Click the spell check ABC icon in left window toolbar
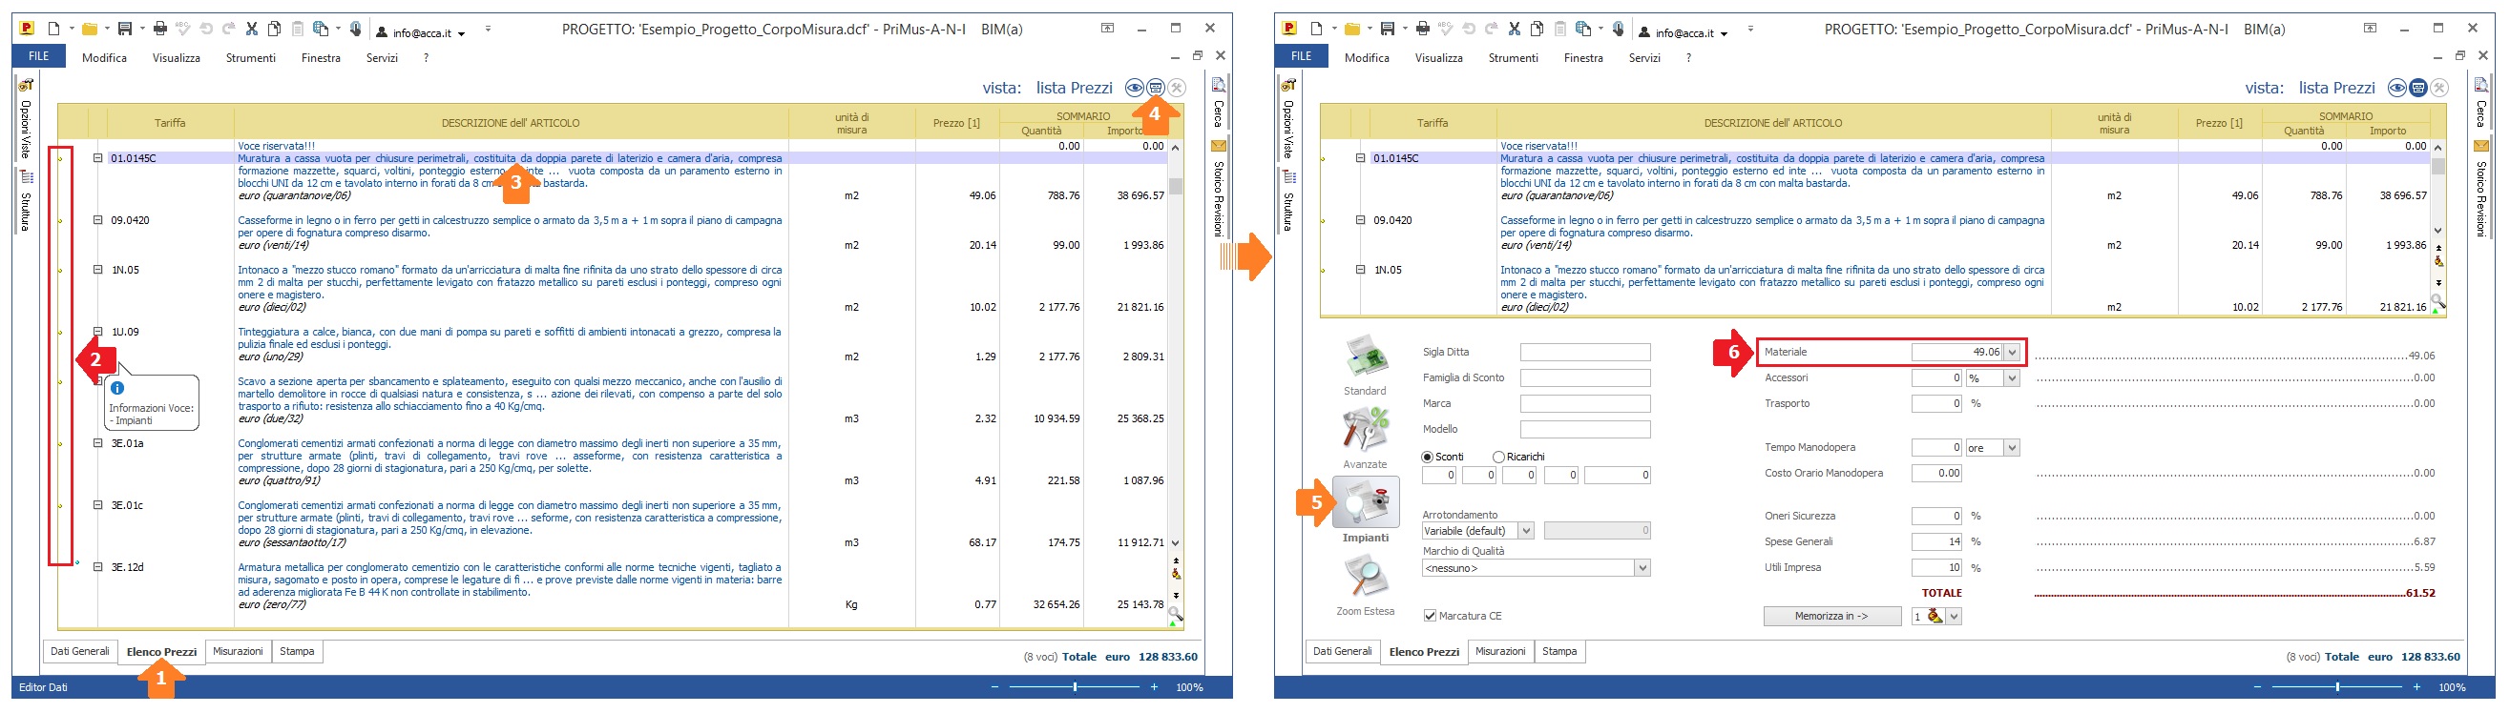The height and width of the screenshot is (713, 2510). (182, 30)
